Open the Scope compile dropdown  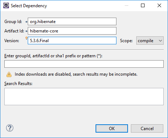(x=150, y=41)
